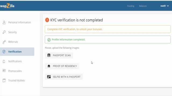Click the Notifications bell icon
This screenshot has width=172, height=96.
point(4,61)
